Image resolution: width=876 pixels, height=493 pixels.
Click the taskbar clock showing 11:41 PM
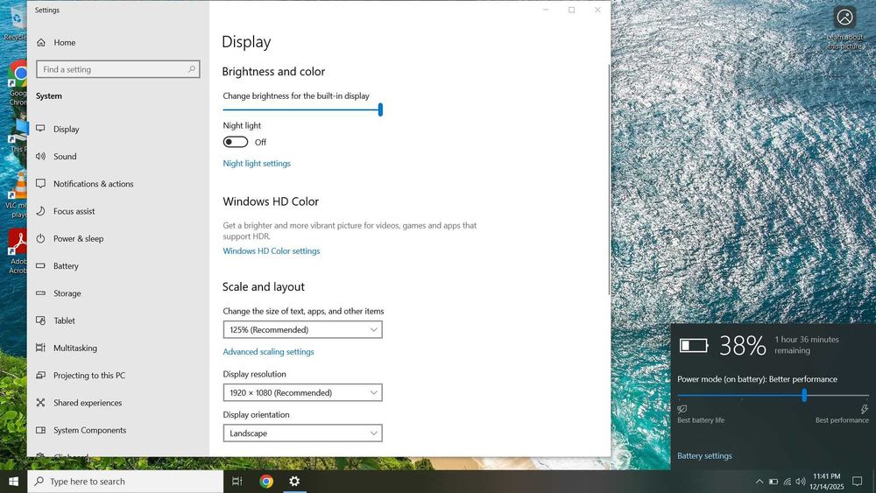pos(826,476)
